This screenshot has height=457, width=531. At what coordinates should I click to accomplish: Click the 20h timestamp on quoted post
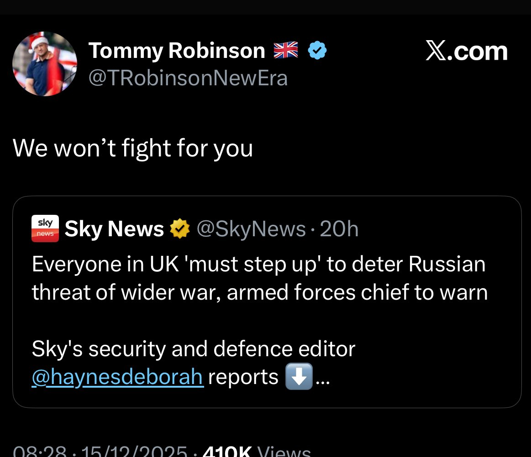click(x=339, y=229)
